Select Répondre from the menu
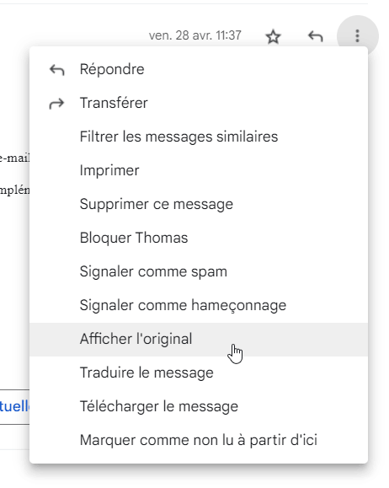This screenshot has height=488, width=389. point(199,69)
